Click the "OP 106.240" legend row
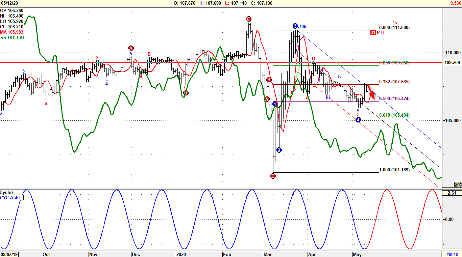Image resolution: width=462 pixels, height=257 pixels. click(x=12, y=10)
